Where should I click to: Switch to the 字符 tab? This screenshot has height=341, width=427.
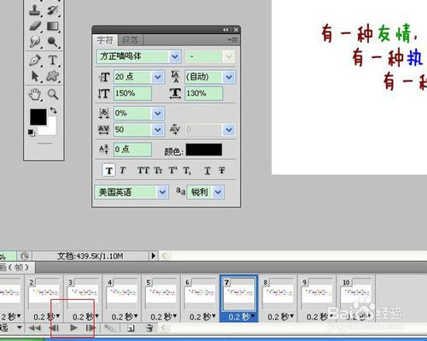[x=105, y=40]
